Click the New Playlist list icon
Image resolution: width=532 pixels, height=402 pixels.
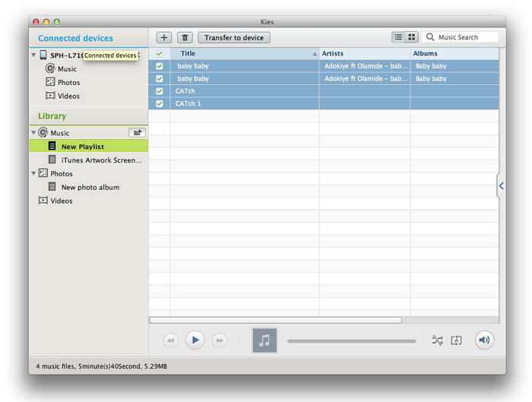(52, 146)
